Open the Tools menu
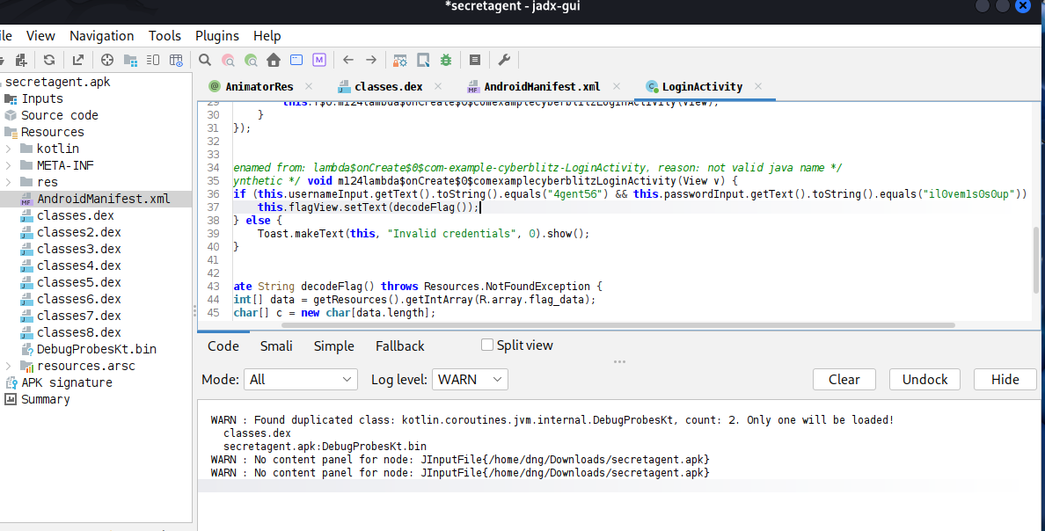 [164, 36]
